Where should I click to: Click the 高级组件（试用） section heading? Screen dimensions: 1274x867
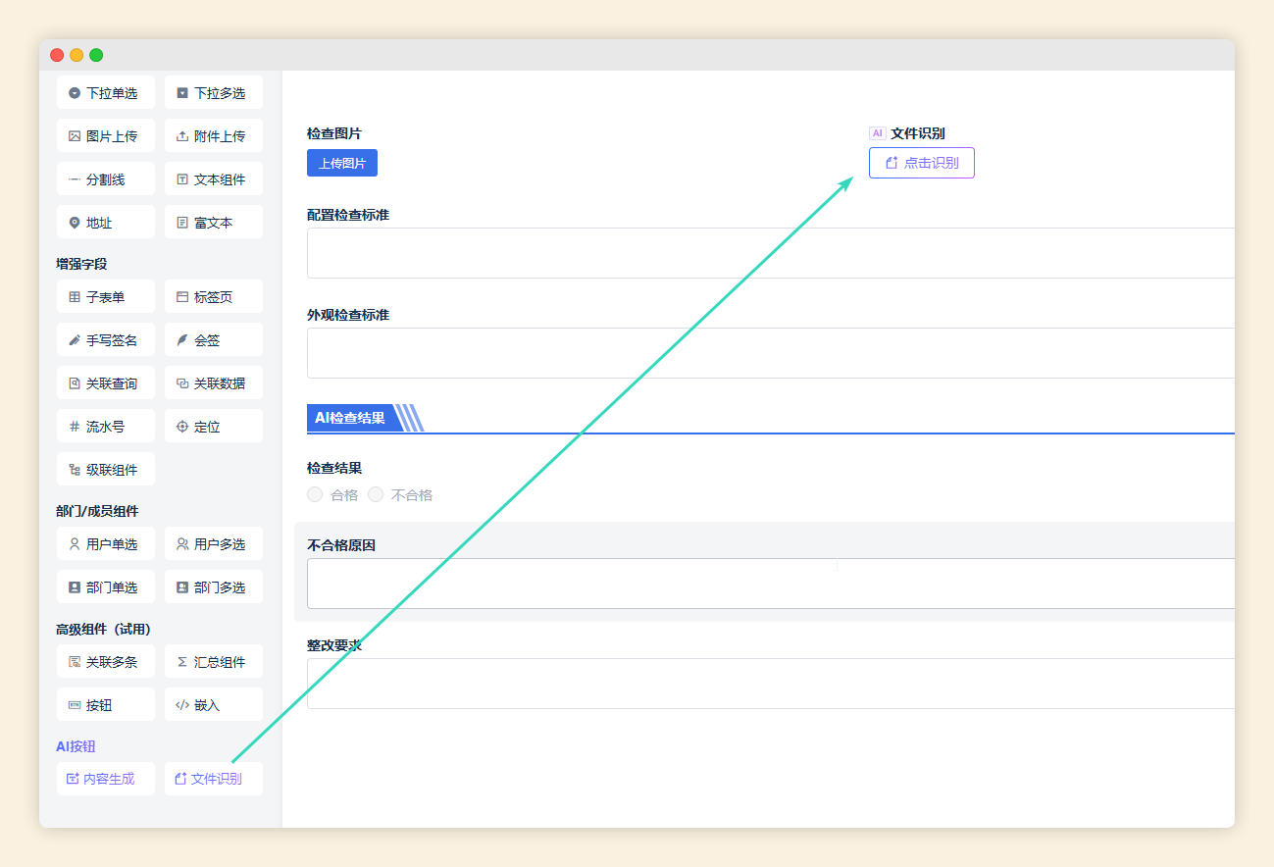[x=103, y=629]
